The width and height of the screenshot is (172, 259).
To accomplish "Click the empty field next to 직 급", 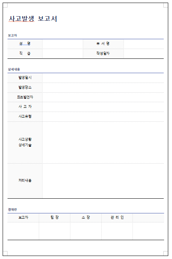I will (63, 54).
